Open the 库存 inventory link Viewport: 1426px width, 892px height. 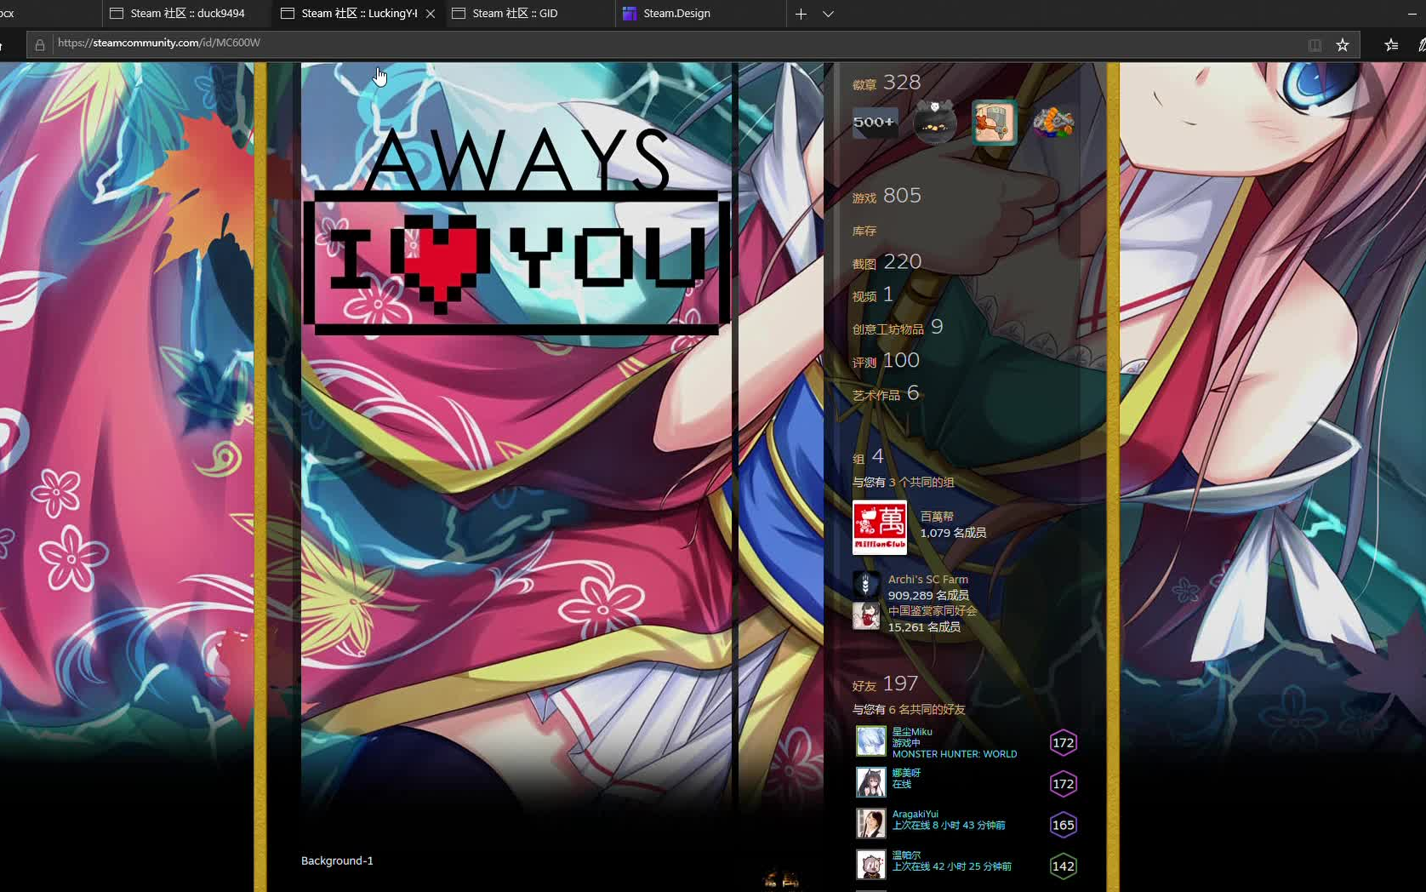pyautogui.click(x=864, y=231)
